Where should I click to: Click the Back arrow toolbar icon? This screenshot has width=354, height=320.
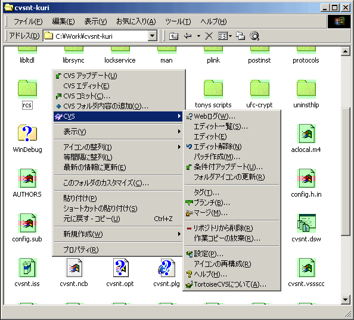[x=188, y=36]
